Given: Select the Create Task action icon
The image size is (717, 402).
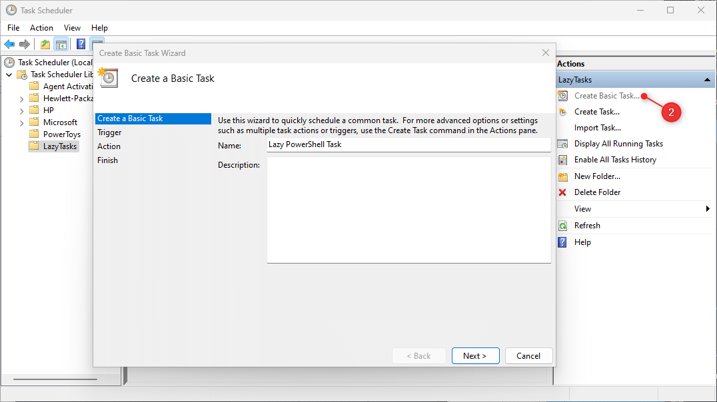Looking at the screenshot, I should [x=562, y=112].
